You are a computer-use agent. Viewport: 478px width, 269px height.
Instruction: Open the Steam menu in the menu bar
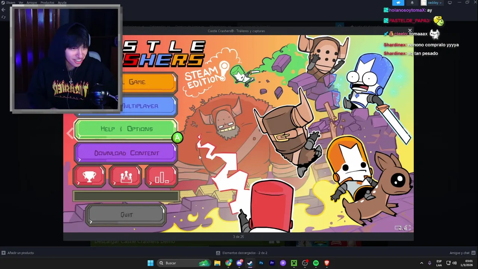(10, 3)
